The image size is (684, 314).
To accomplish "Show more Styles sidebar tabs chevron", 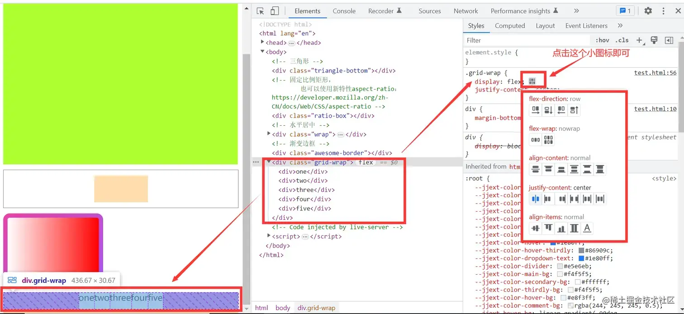I will pos(620,26).
